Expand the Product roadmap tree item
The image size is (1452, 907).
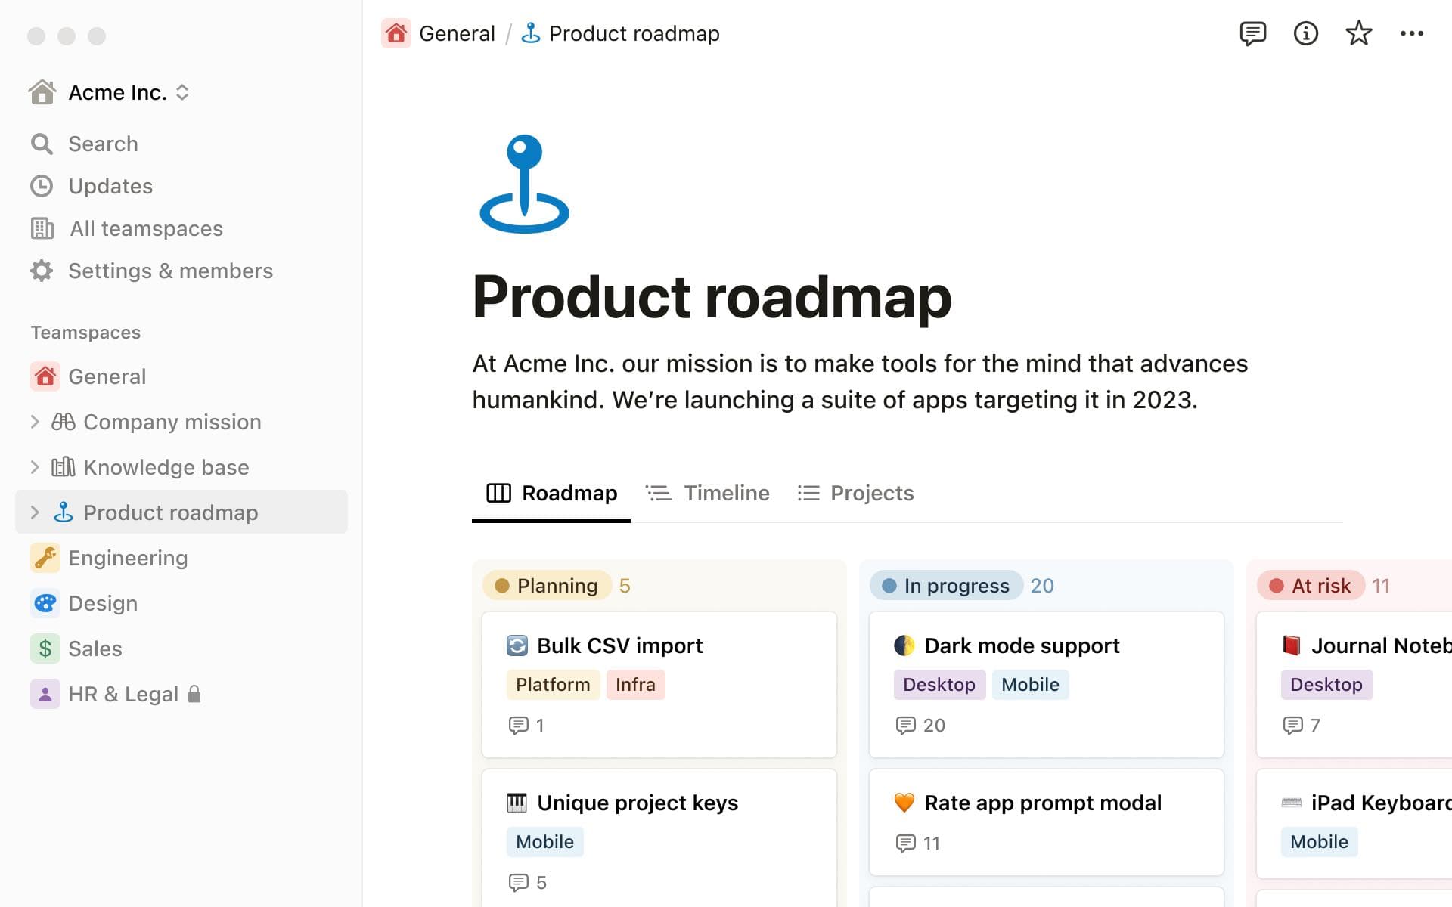coord(33,512)
